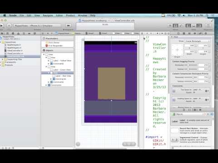Select File's Owner placeholder
Image resolution: width=218 pixels, height=163 pixels.
point(54,43)
